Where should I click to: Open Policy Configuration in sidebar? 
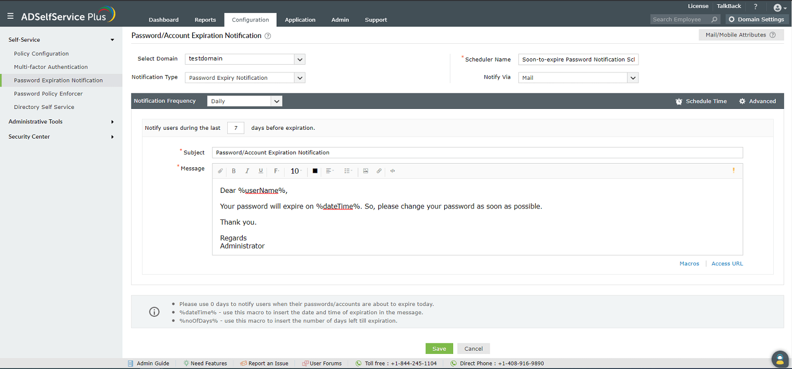click(41, 54)
